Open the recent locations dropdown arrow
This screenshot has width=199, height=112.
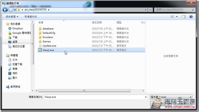15,10
